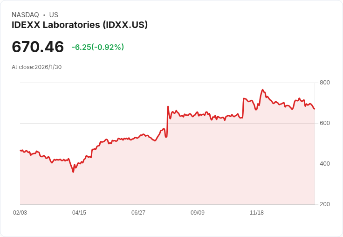Click the 09/09 date axis label
Screen dimensions: 343x237
[198, 212]
